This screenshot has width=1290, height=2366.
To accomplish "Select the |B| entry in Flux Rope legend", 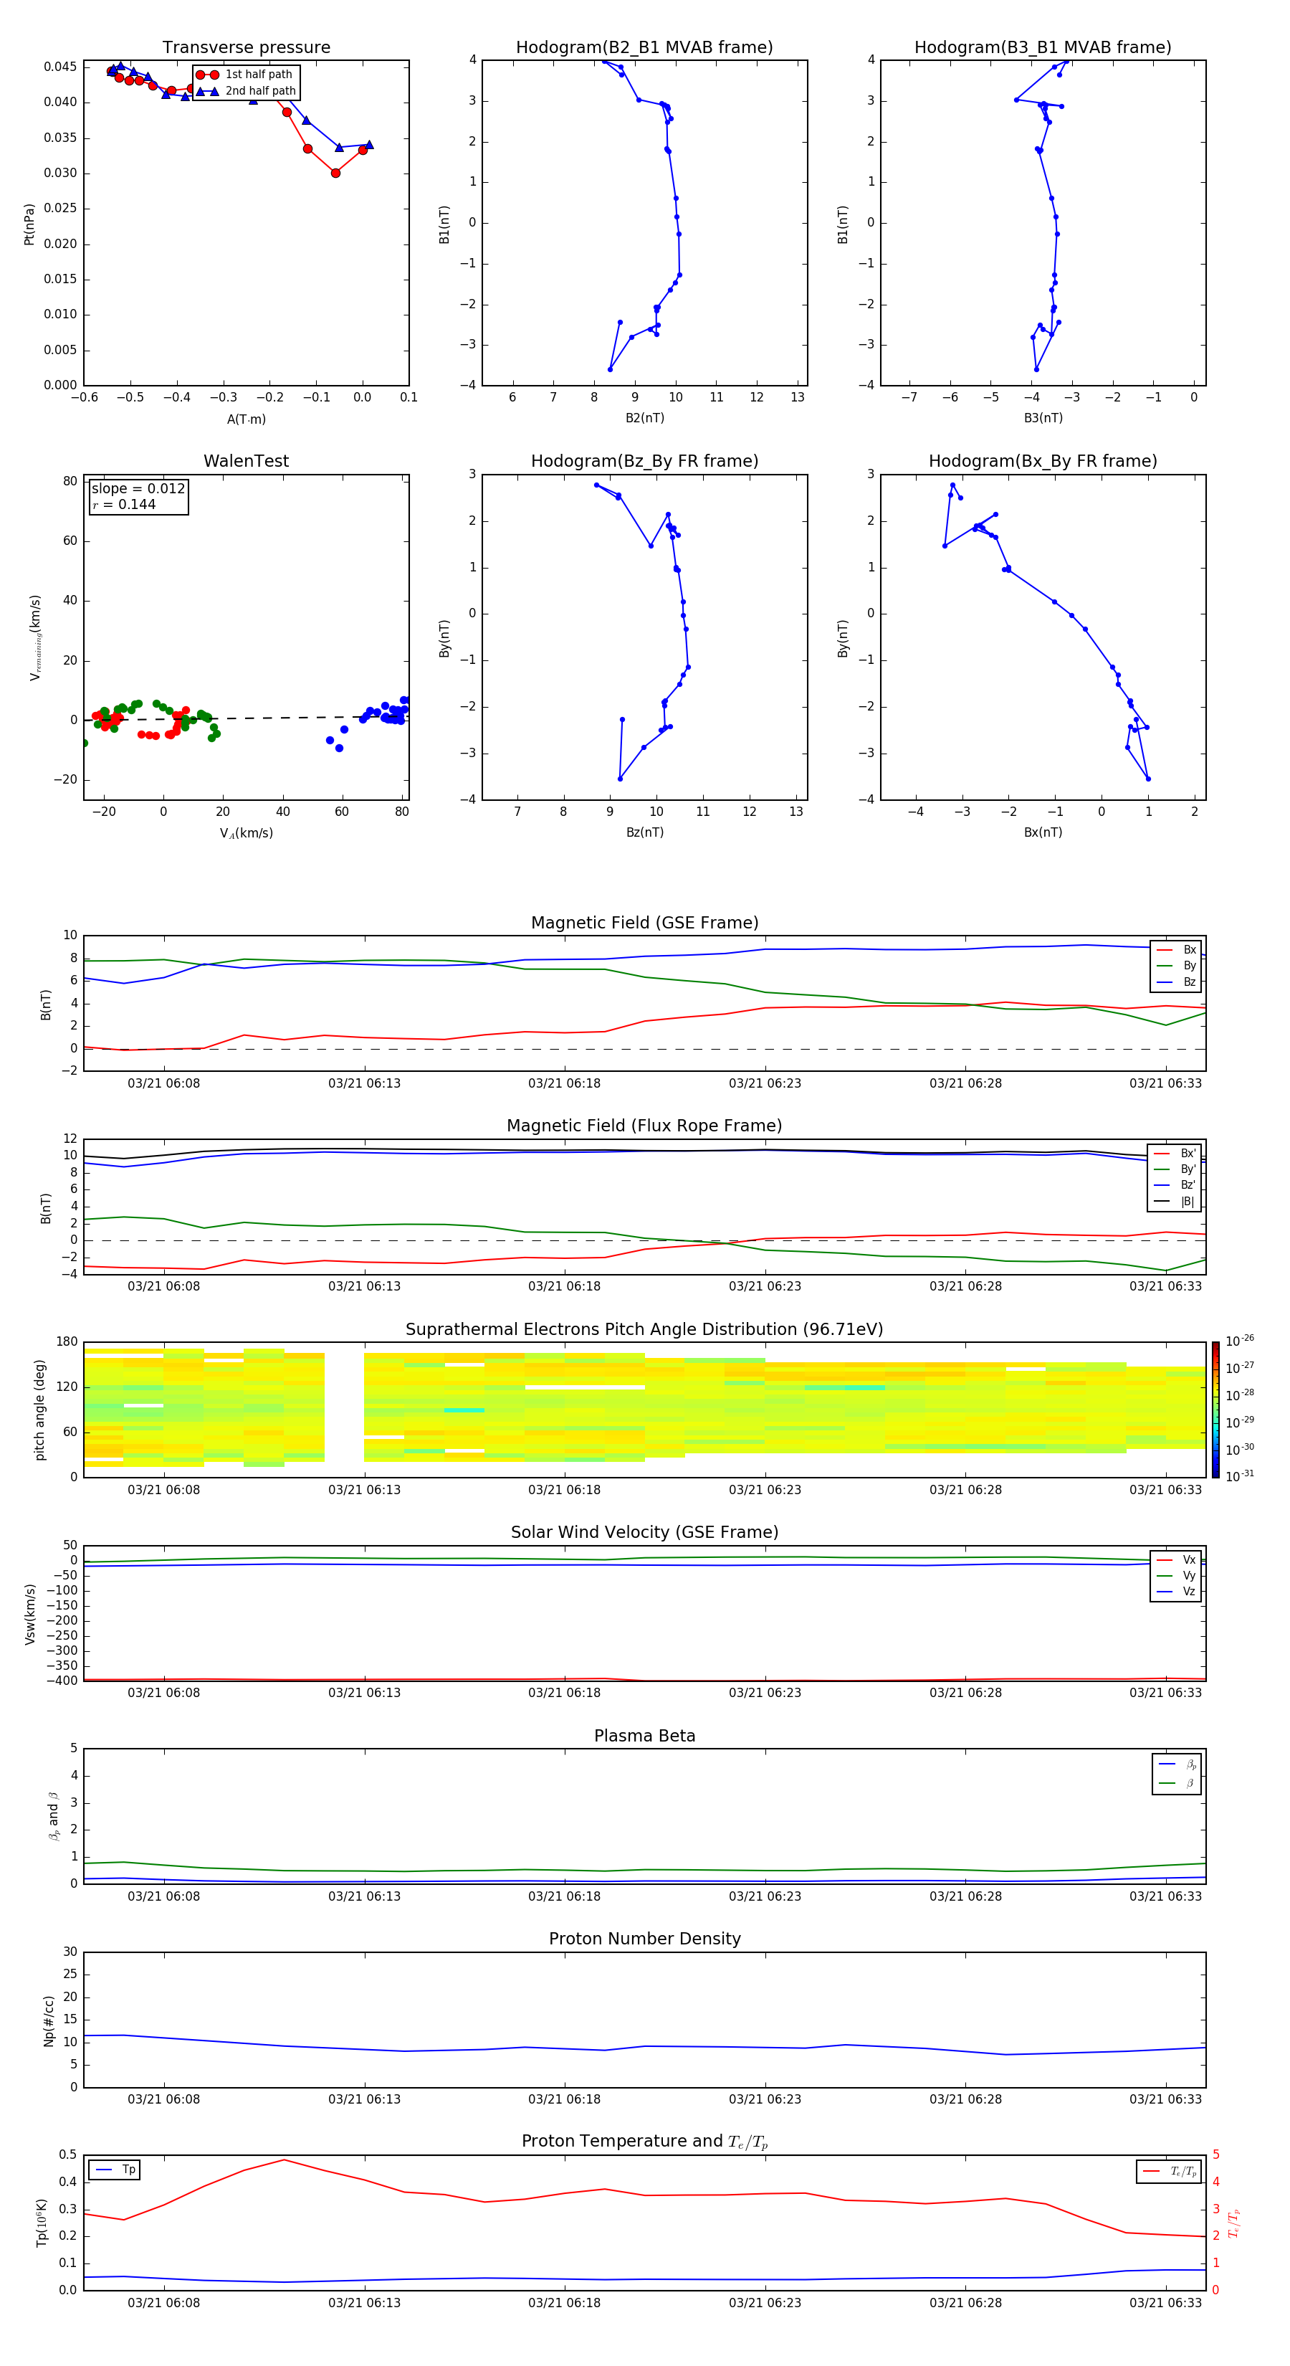I will 1175,1202.
